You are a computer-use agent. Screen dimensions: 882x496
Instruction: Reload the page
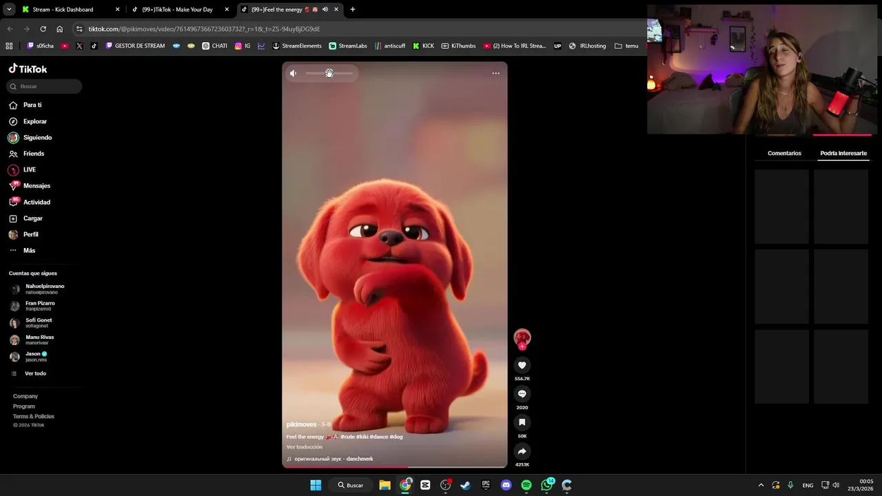43,29
